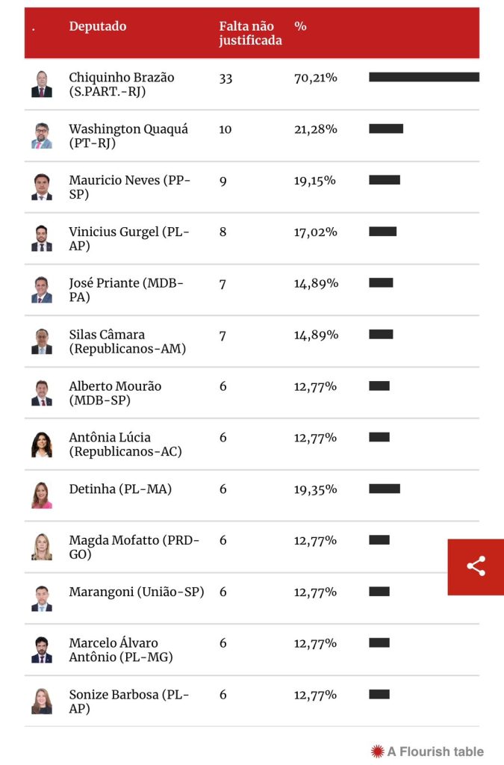Viewport: 504px width, 765px height.
Task: Select the Vinicius Gurgel (PL-AP) row name
Action: (x=129, y=238)
